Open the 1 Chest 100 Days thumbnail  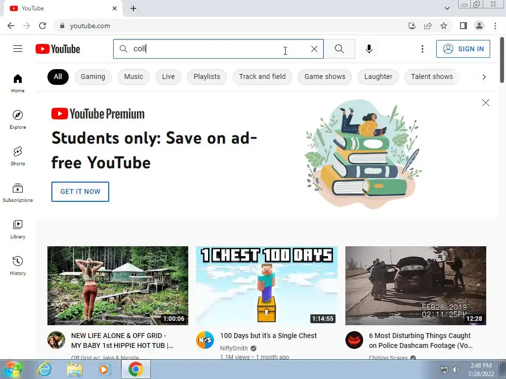(x=266, y=286)
